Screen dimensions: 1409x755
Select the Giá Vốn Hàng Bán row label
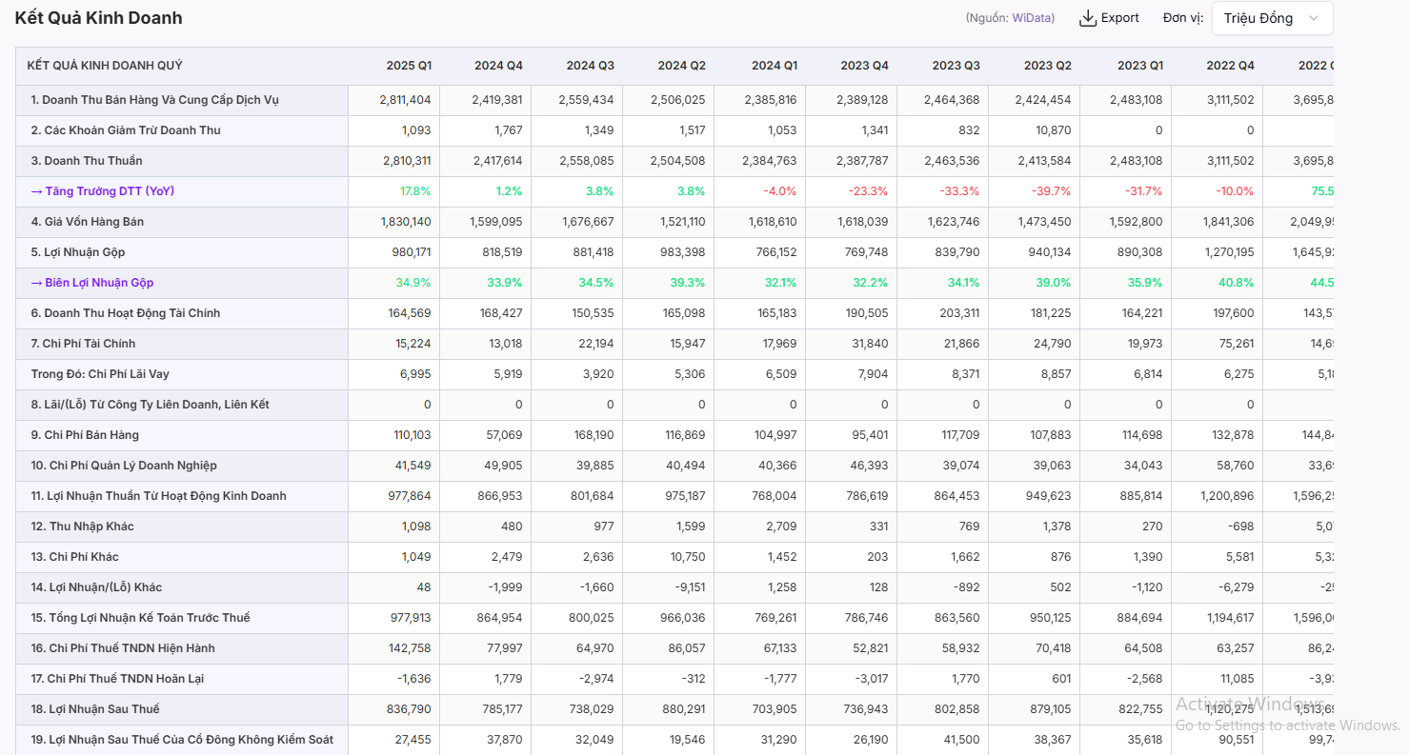88,222
